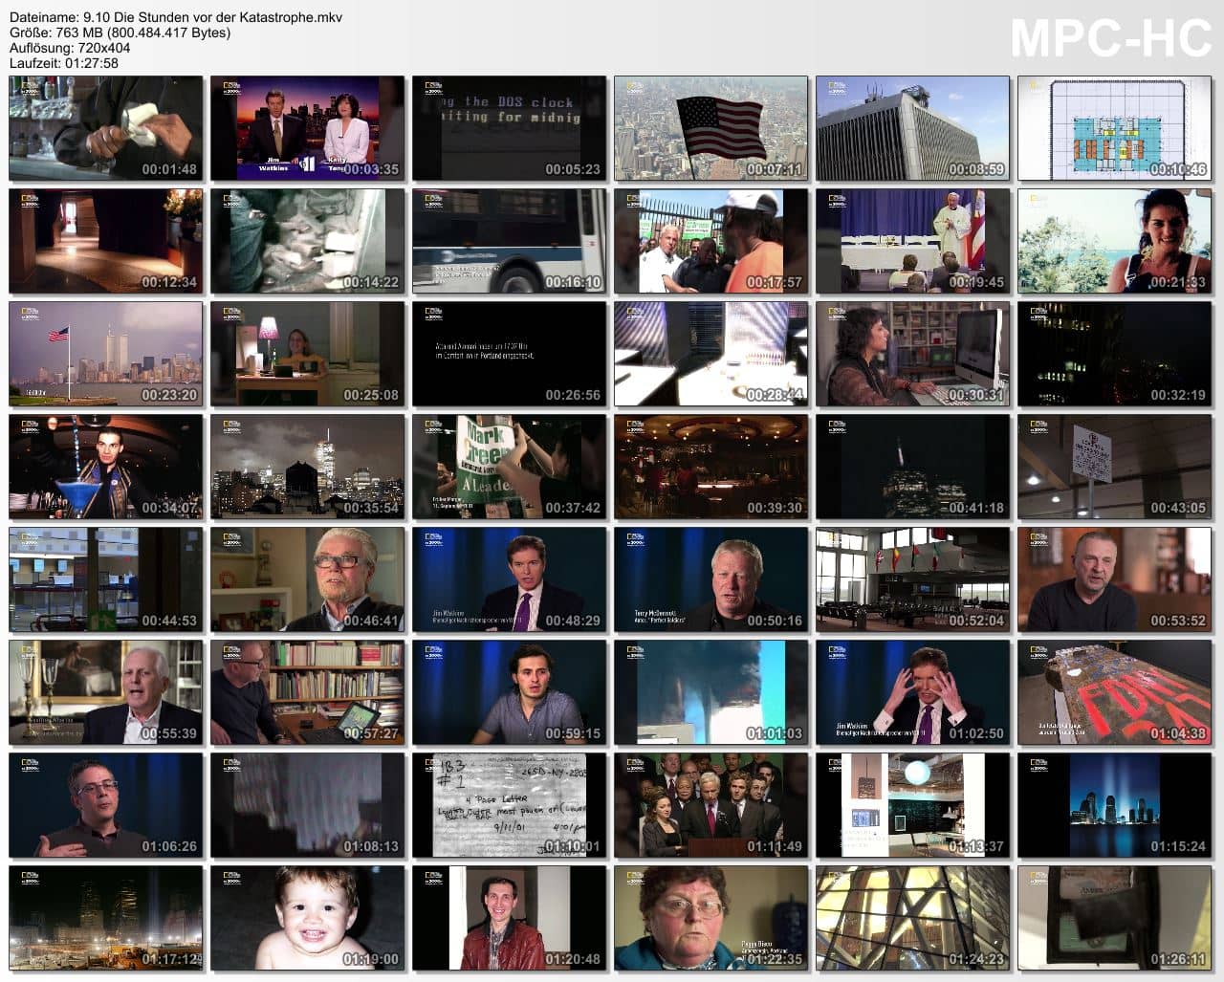Click the Laufzeit 01:27:58 text
1224x982 pixels.
[64, 63]
